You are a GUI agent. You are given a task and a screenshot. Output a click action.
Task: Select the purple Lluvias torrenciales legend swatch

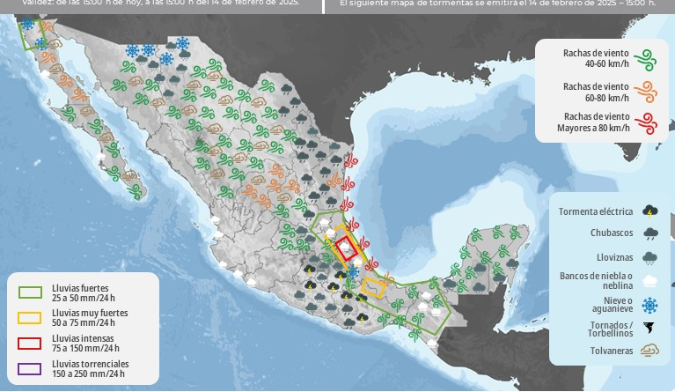31,369
